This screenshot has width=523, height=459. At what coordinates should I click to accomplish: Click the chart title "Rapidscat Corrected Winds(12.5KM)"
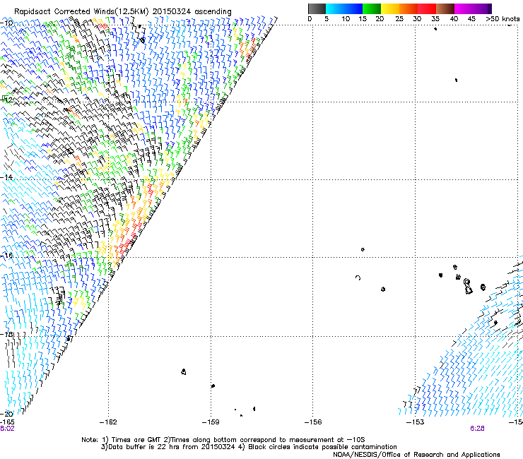click(81, 12)
